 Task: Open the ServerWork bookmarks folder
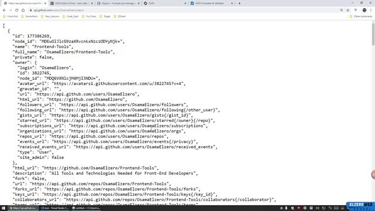(x=29, y=16)
